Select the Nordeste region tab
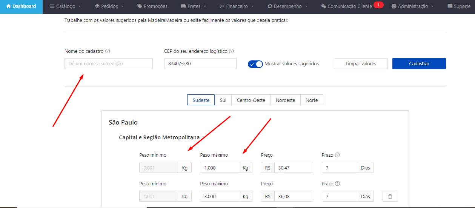 pos(285,100)
